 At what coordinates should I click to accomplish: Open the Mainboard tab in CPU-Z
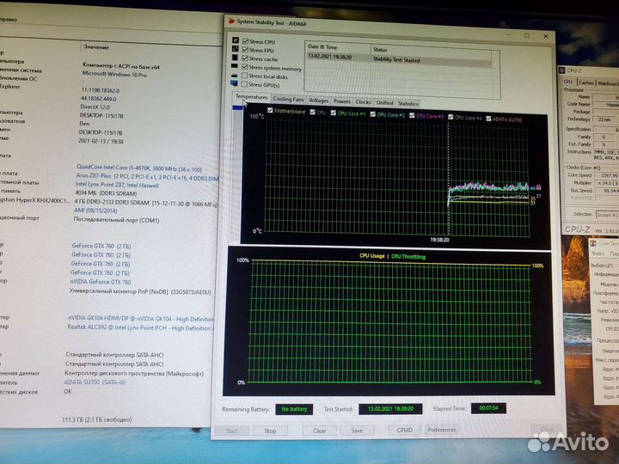point(609,83)
